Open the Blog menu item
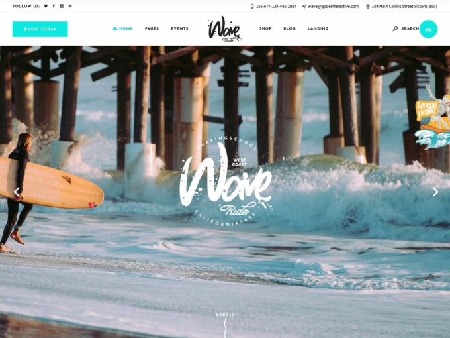 [289, 28]
